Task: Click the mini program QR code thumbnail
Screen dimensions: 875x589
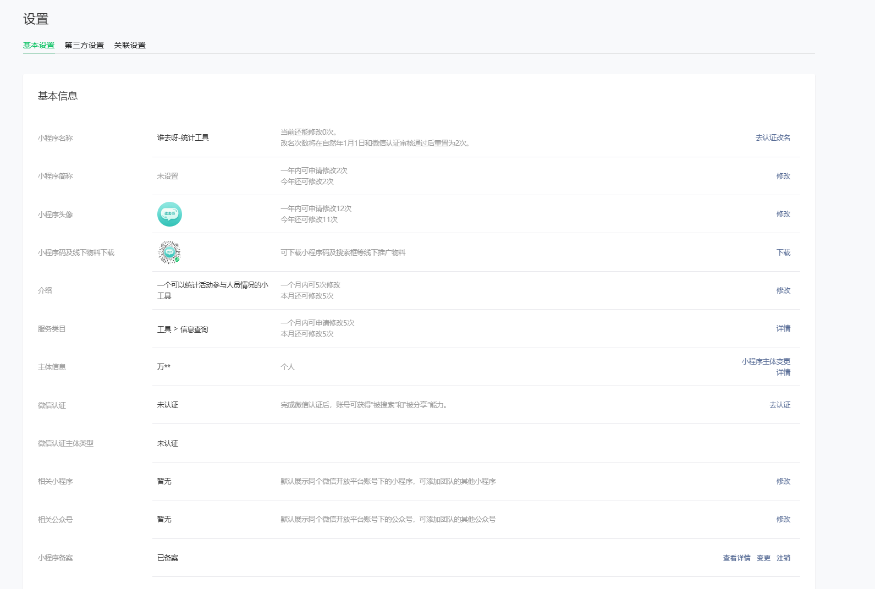Action: coord(169,252)
